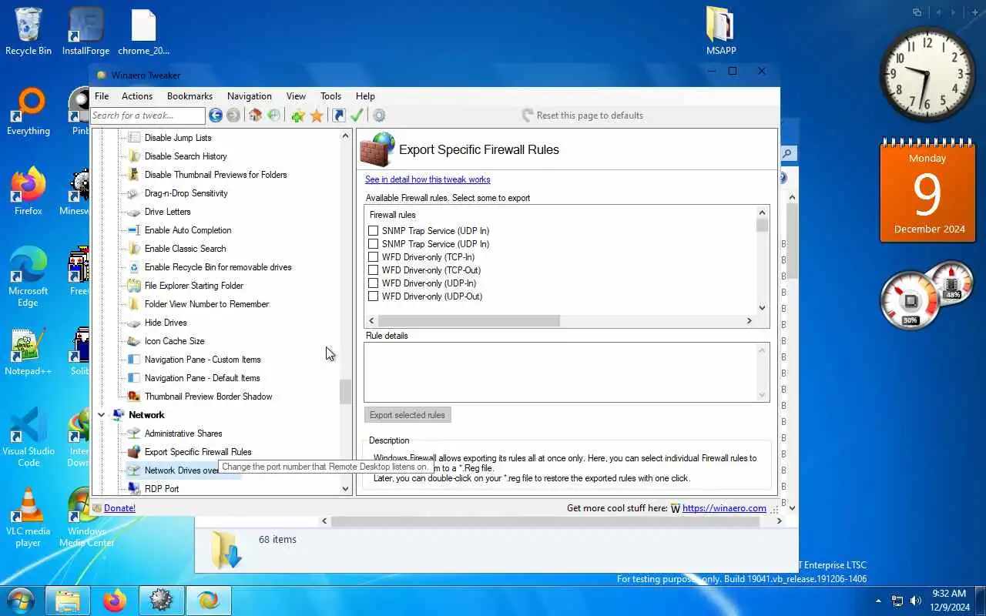Screen dimensions: 986x616
Task: Click firewall rules list scroll-right arrow
Action: click(x=749, y=320)
